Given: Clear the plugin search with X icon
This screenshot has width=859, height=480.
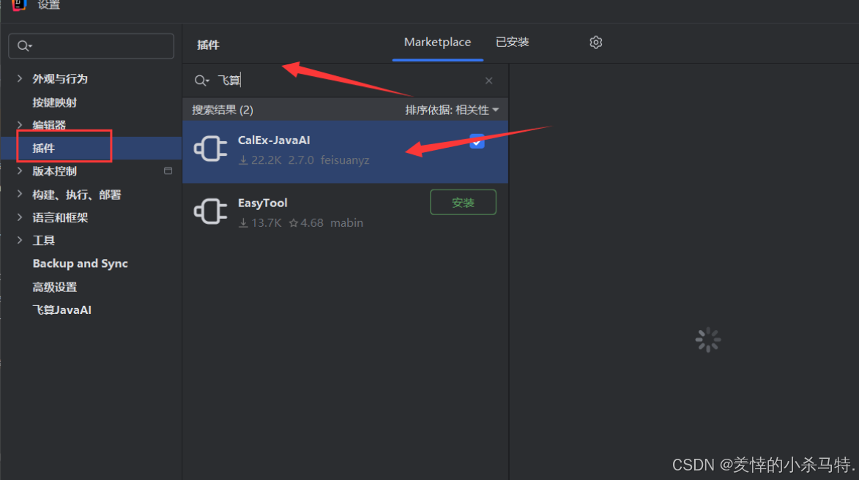Looking at the screenshot, I should point(488,80).
